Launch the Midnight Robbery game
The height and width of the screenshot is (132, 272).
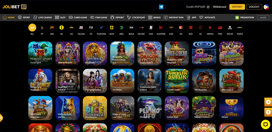(204, 108)
